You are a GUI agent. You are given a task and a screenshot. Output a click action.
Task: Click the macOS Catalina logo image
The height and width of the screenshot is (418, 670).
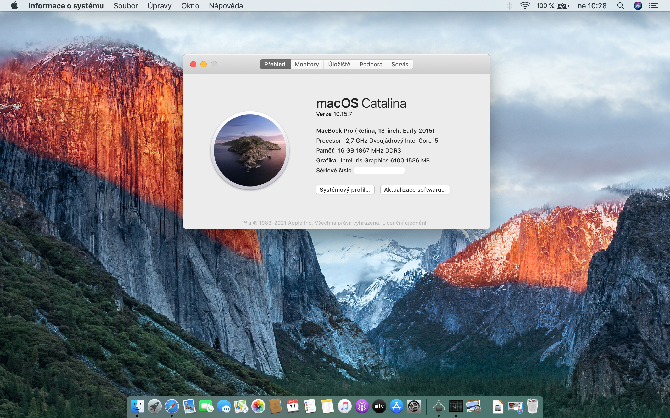coord(250,150)
